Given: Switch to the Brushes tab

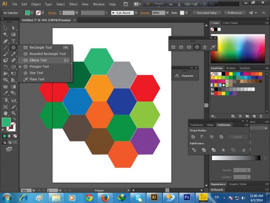Looking at the screenshot, I should (232, 68).
